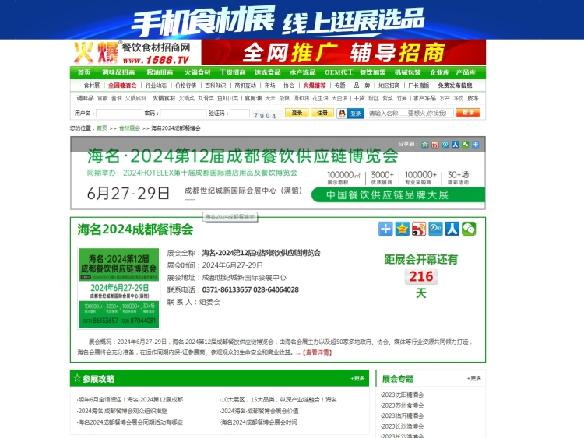Click into the 用户名 username field
The height and width of the screenshot is (438, 584).
click(x=119, y=113)
